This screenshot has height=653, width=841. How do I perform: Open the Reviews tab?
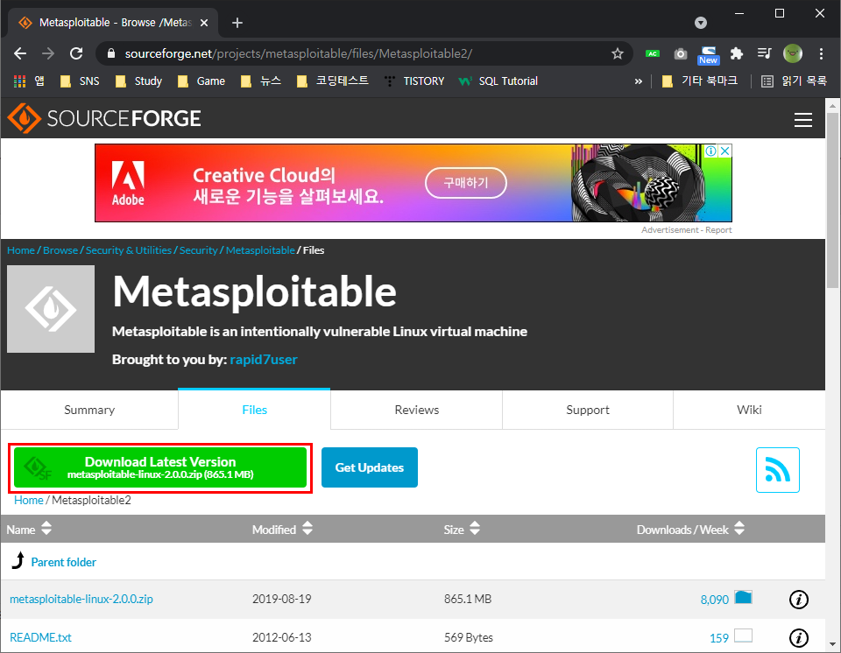pyautogui.click(x=417, y=410)
